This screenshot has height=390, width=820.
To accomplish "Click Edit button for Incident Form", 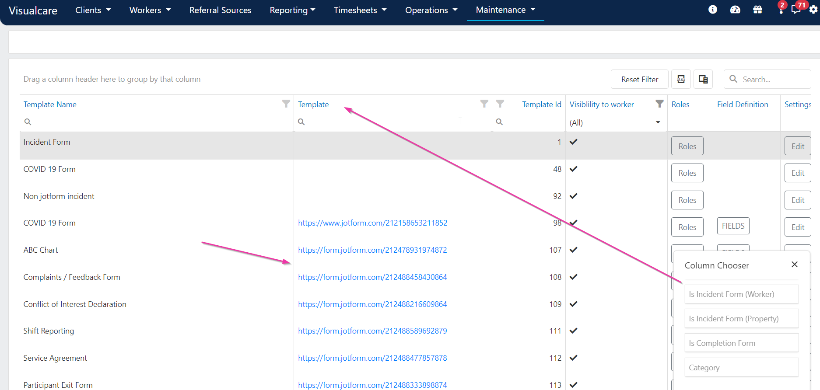I will pos(797,146).
